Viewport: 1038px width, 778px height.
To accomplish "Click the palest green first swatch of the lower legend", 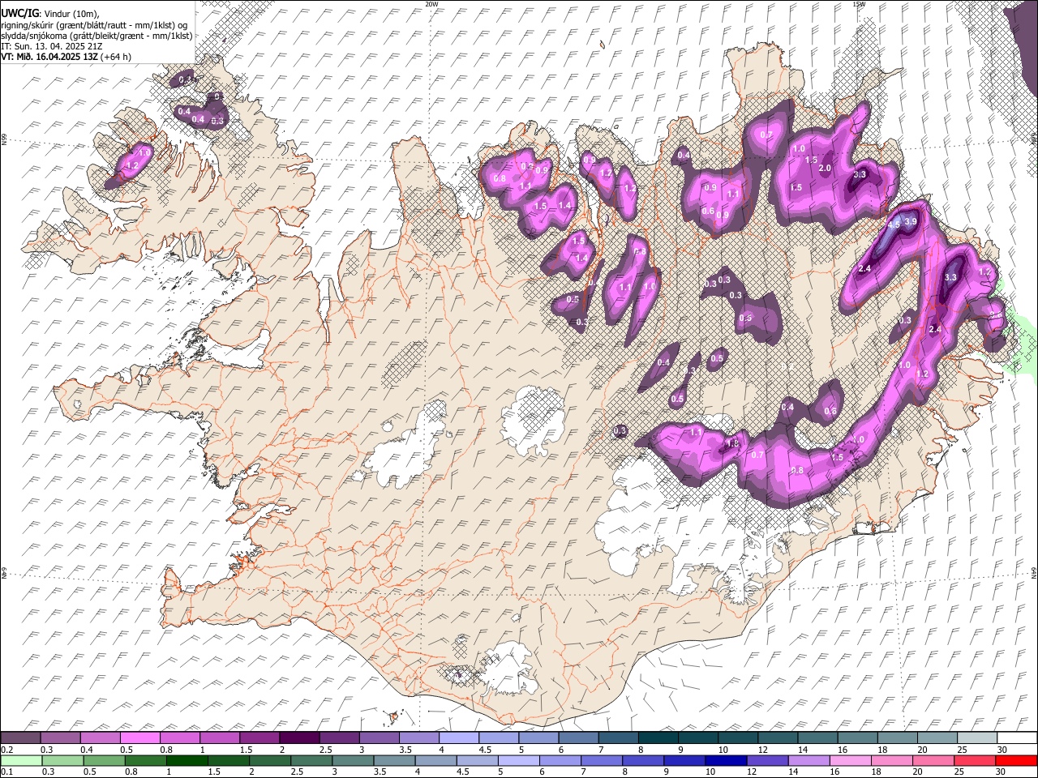I will coord(21,760).
